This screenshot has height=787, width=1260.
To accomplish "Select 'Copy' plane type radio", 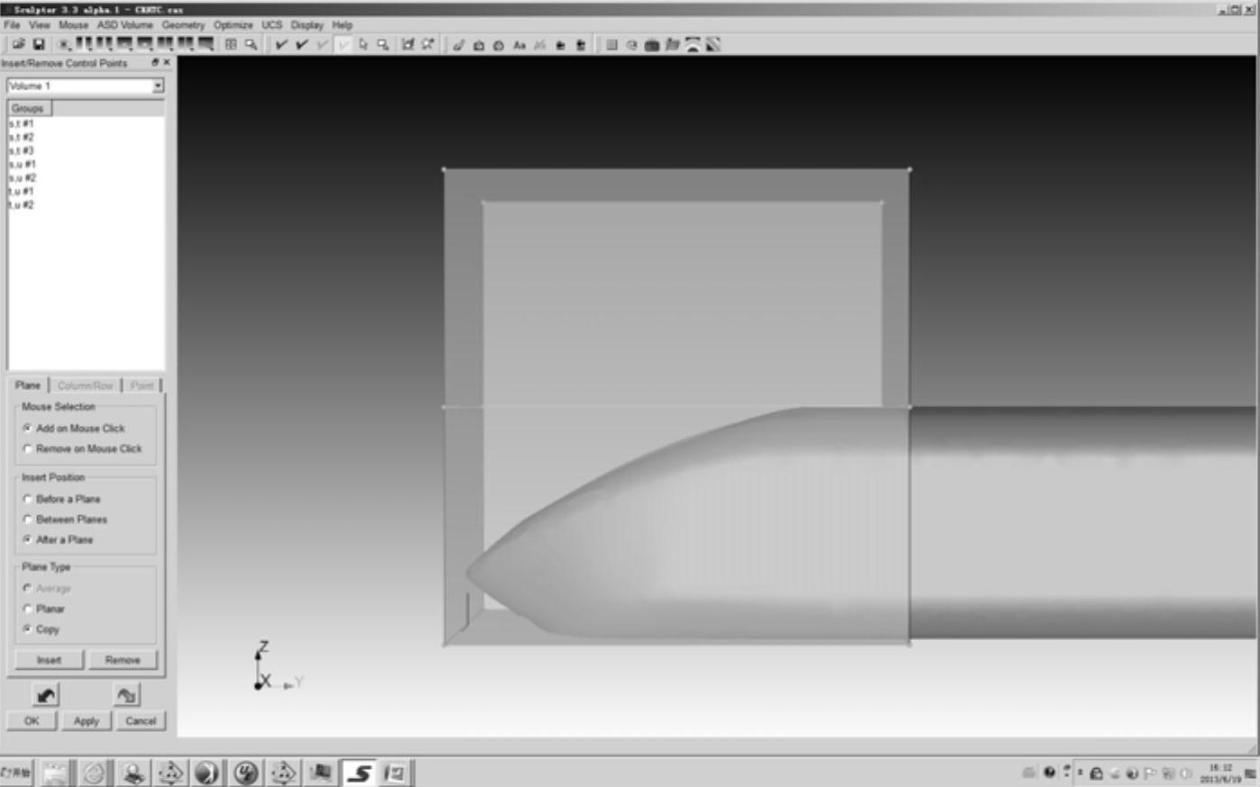I will click(x=27, y=629).
